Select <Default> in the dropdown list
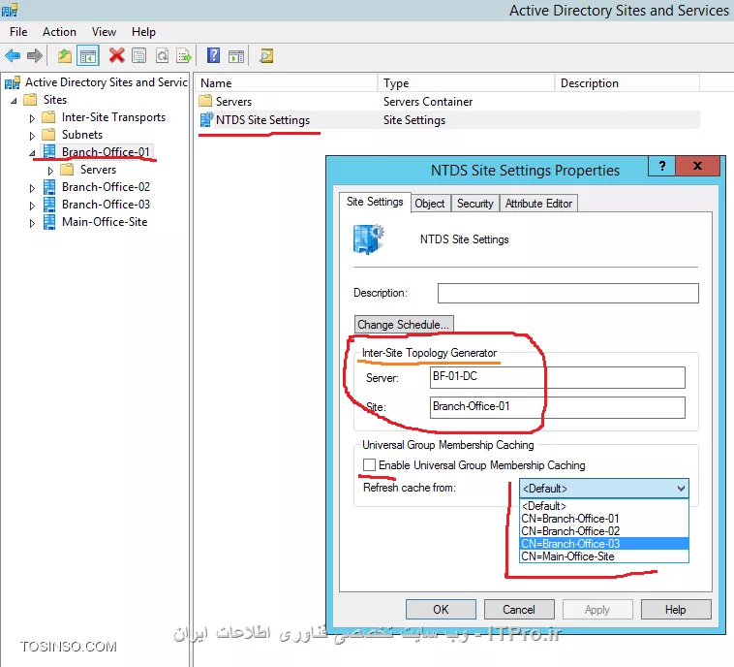Viewport: 734px width, 667px height. [x=604, y=506]
